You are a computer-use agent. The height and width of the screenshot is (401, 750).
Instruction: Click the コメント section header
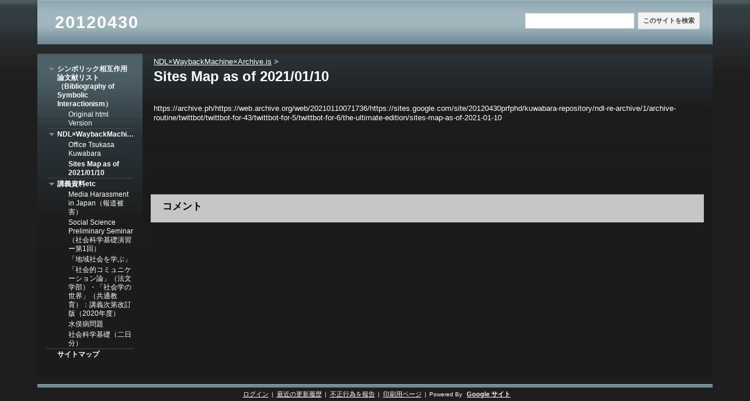(x=427, y=208)
